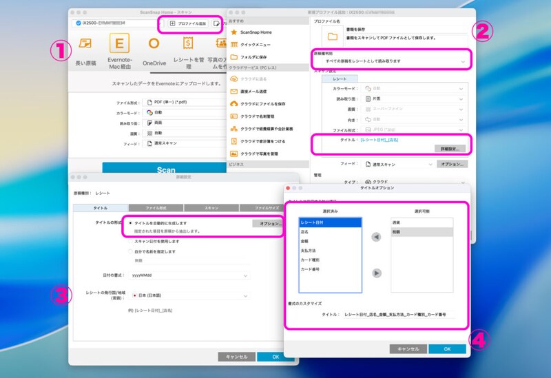Image resolution: width=551 pixels, height=378 pixels.
Task: Select the 長い原稿 profile icon
Action: [86, 44]
